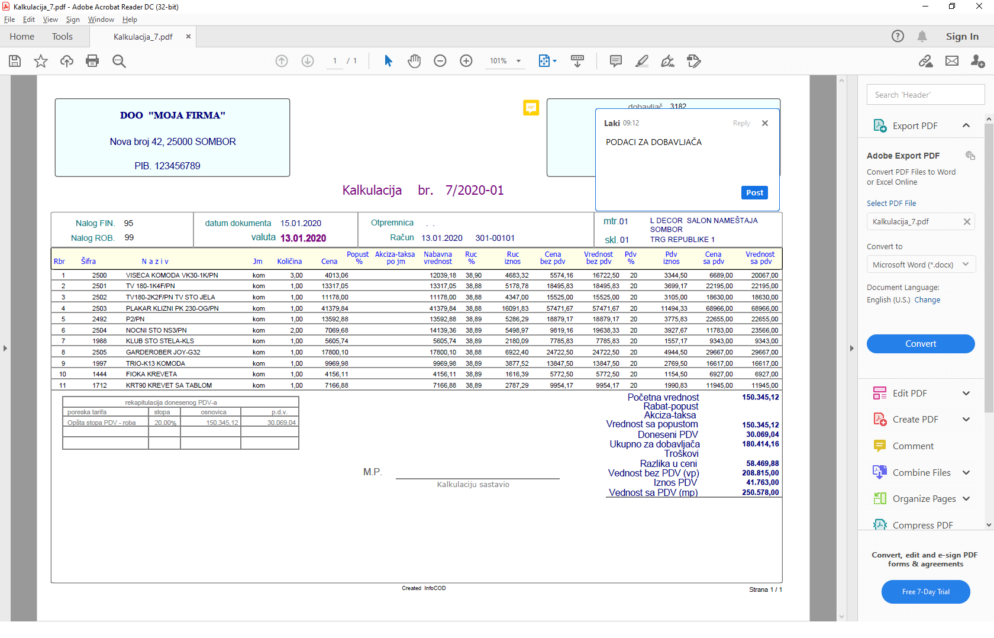Click the Add comment toolbar icon
This screenshot has height=638, width=994.
point(616,61)
